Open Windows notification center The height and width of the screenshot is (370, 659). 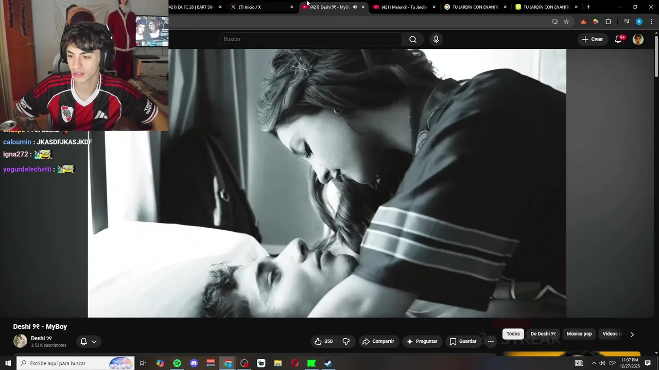[648, 363]
